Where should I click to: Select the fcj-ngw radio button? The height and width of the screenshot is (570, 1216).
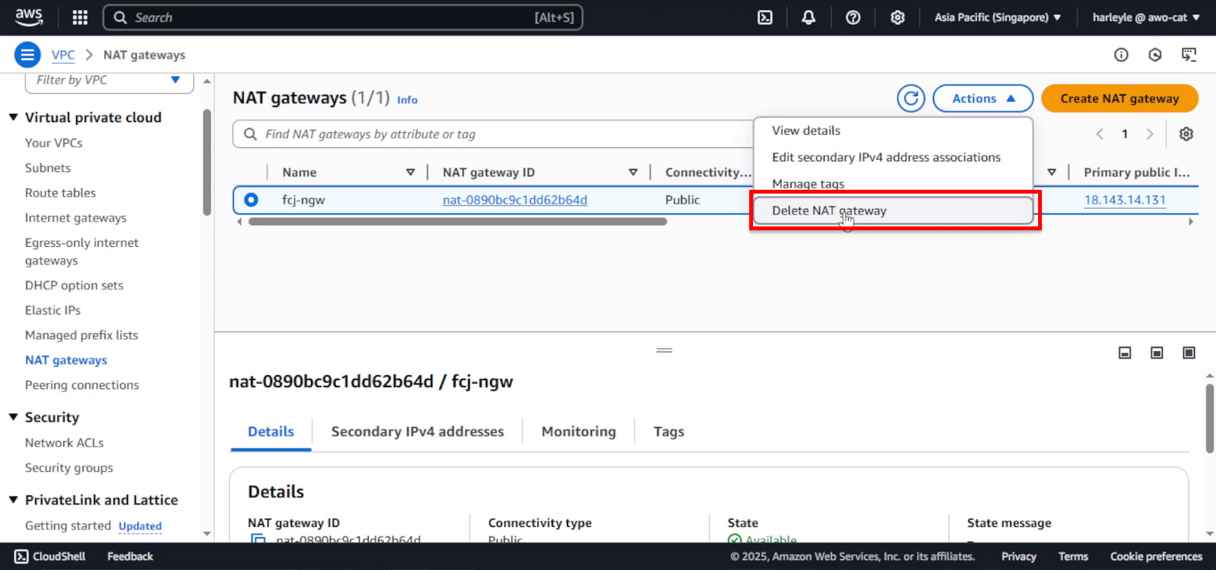pos(251,200)
